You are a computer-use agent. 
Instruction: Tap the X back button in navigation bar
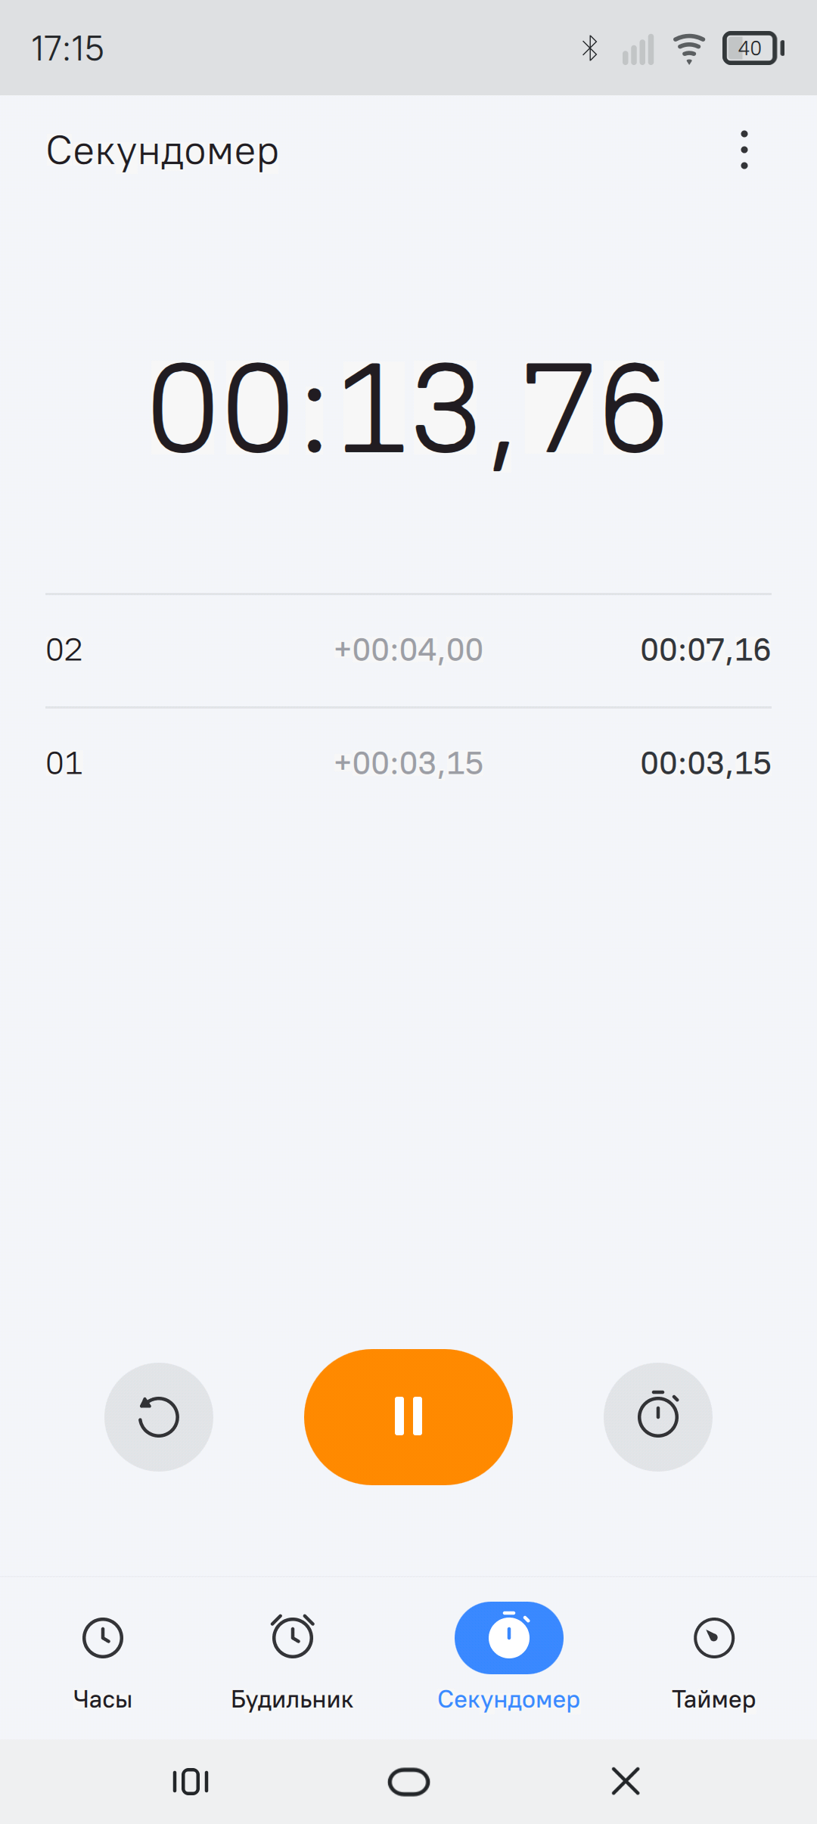pos(626,1781)
